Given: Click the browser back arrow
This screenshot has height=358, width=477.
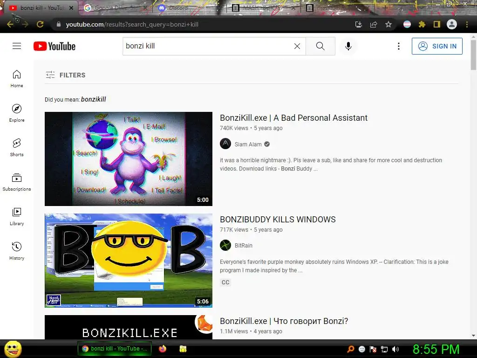Looking at the screenshot, I should [10, 24].
